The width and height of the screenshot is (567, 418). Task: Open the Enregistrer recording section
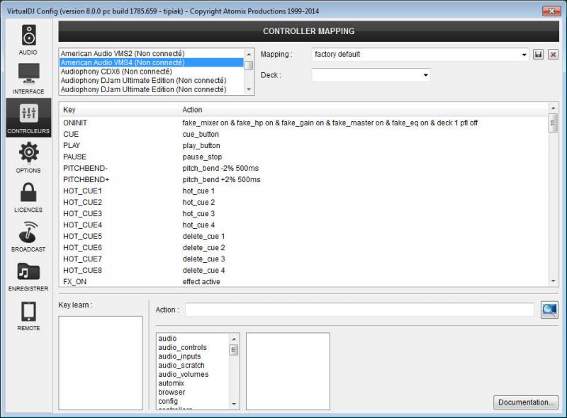[x=28, y=276]
